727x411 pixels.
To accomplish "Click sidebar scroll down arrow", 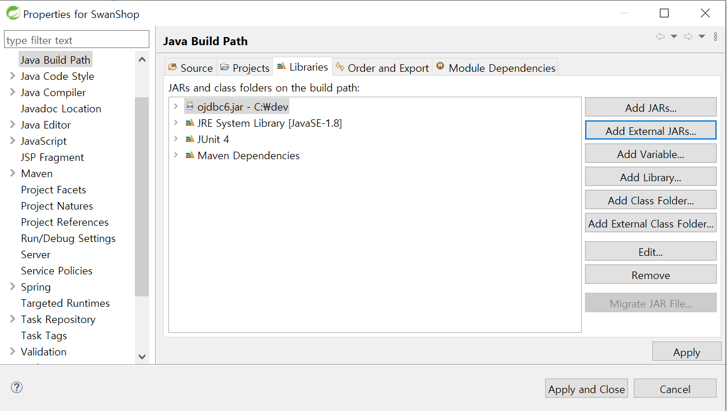I will point(142,357).
